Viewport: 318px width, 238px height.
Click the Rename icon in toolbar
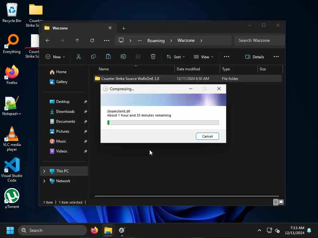tap(123, 57)
